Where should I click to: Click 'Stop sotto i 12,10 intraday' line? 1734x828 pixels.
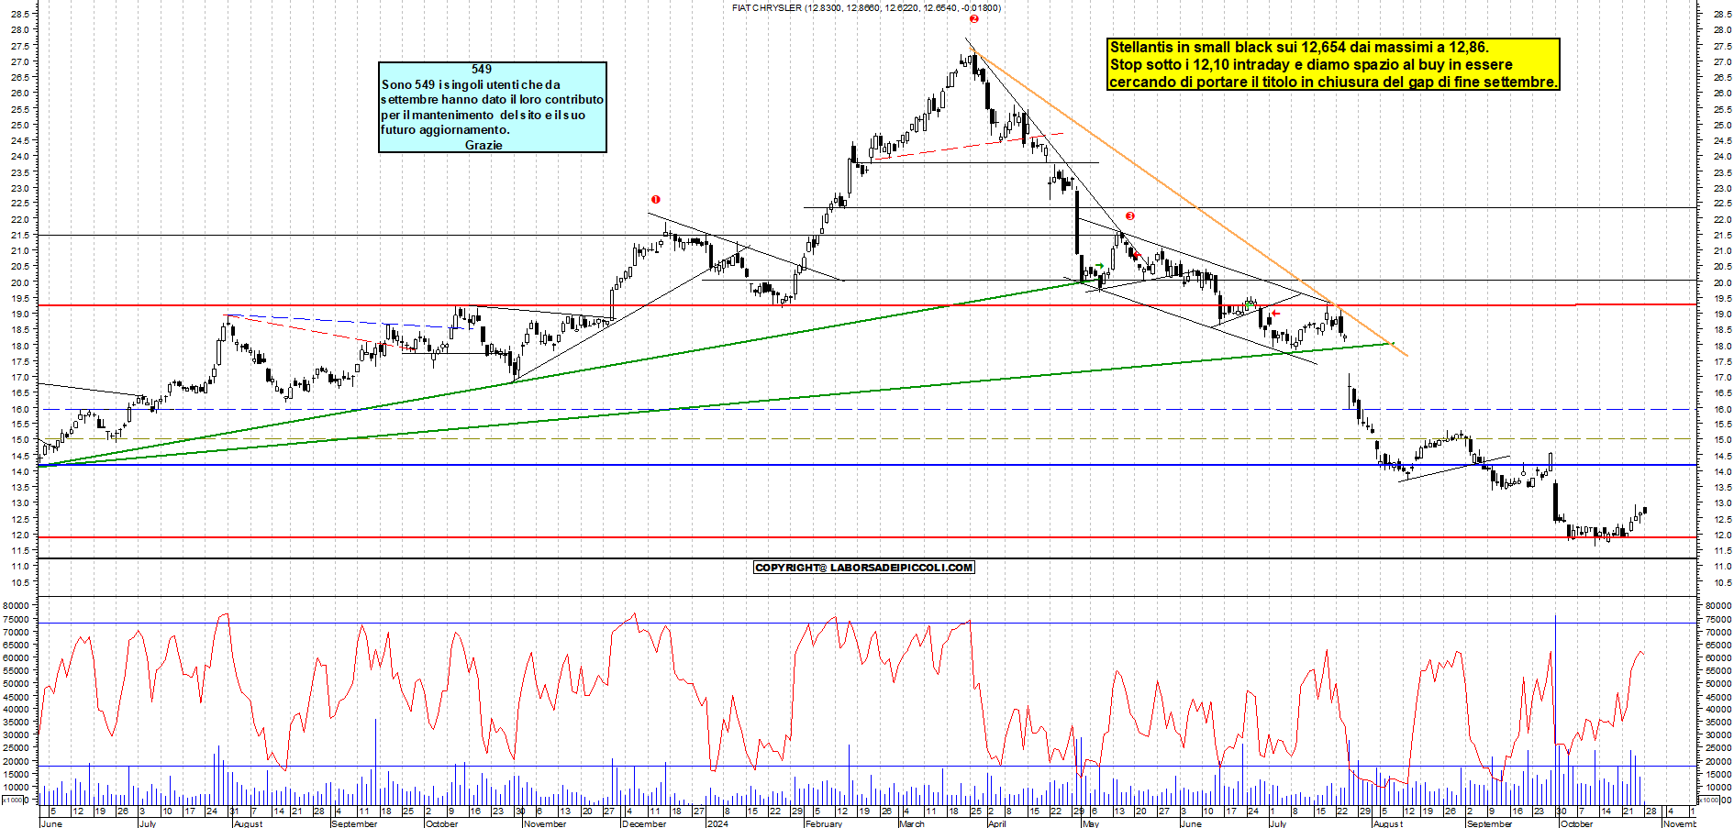pos(1311,64)
